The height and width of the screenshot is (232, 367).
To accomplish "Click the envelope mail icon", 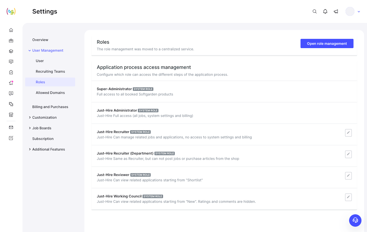I will click(11, 127).
